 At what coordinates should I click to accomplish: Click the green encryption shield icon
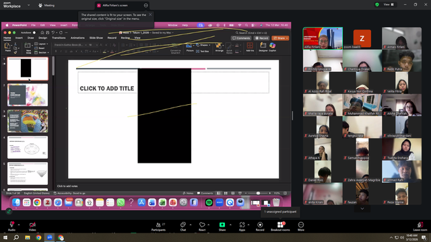click(x=377, y=5)
